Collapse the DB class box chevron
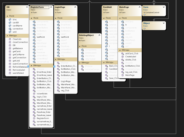Viewport: 184px width, 137px height. (x=27, y=7)
